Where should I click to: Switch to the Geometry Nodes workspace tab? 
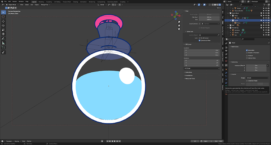112,2
